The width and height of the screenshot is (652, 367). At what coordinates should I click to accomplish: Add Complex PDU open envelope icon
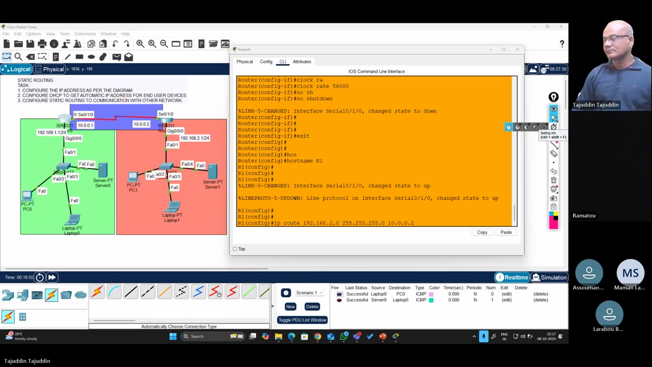128,57
